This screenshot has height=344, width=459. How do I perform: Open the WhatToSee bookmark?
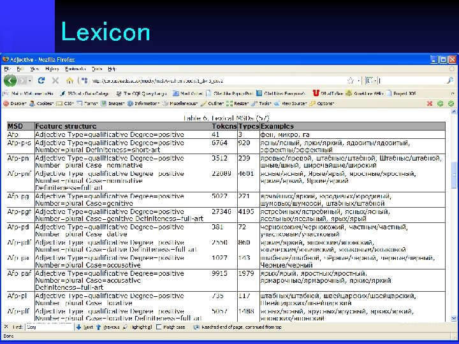(x=328, y=93)
